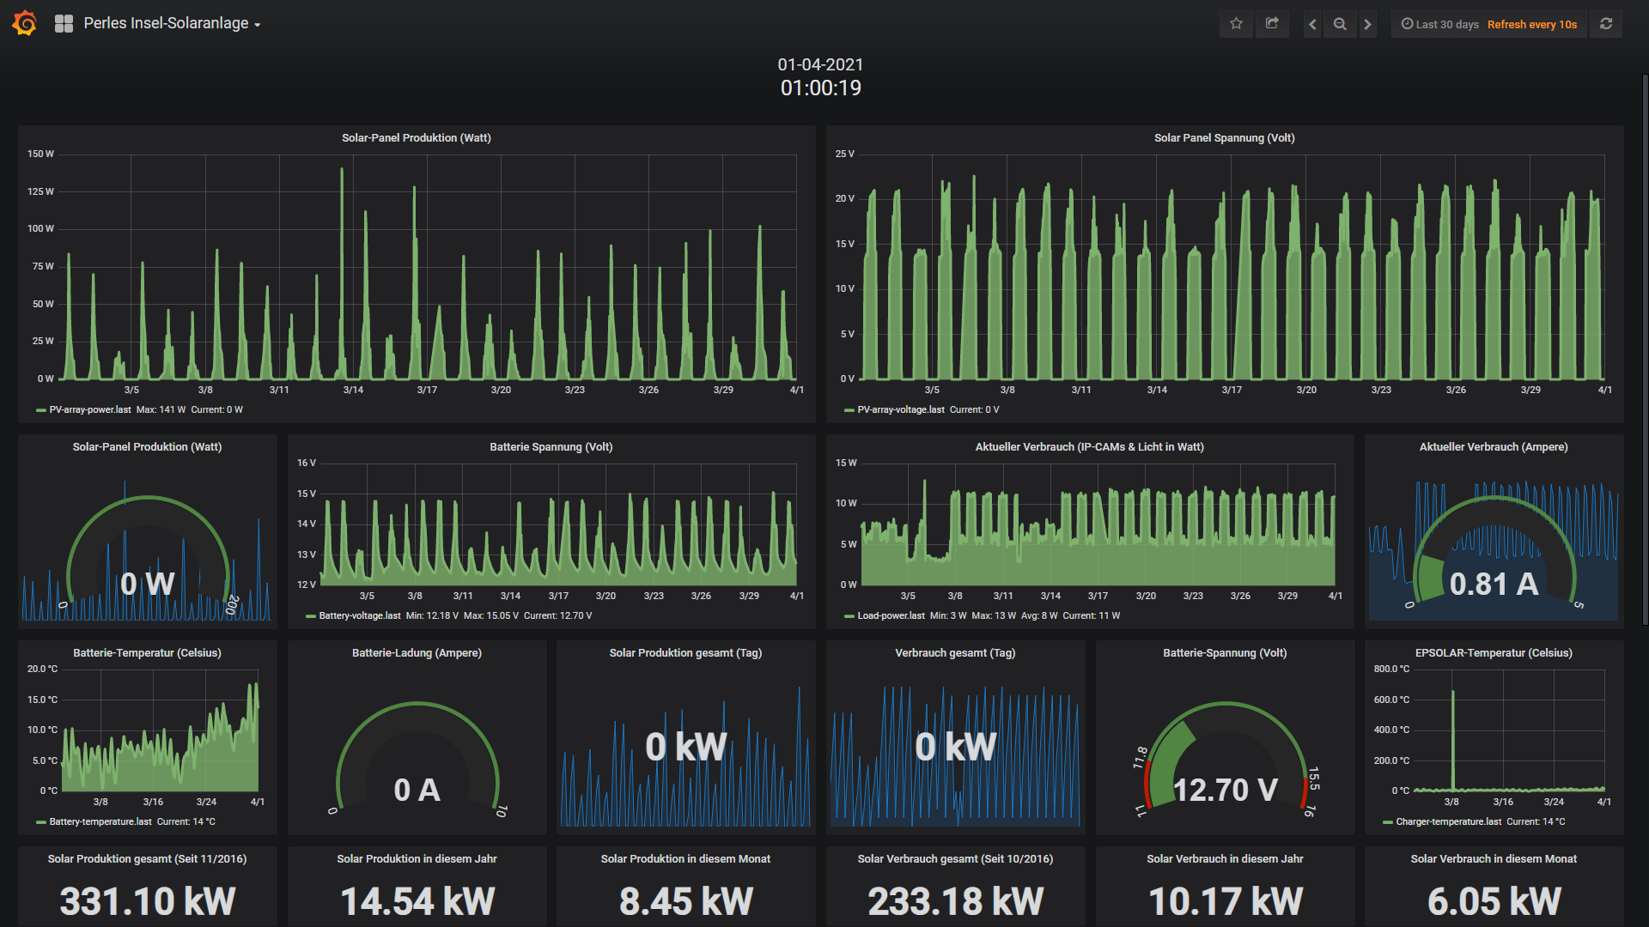Click the refresh dashboard icon
This screenshot has height=927, width=1649.
click(x=1606, y=24)
